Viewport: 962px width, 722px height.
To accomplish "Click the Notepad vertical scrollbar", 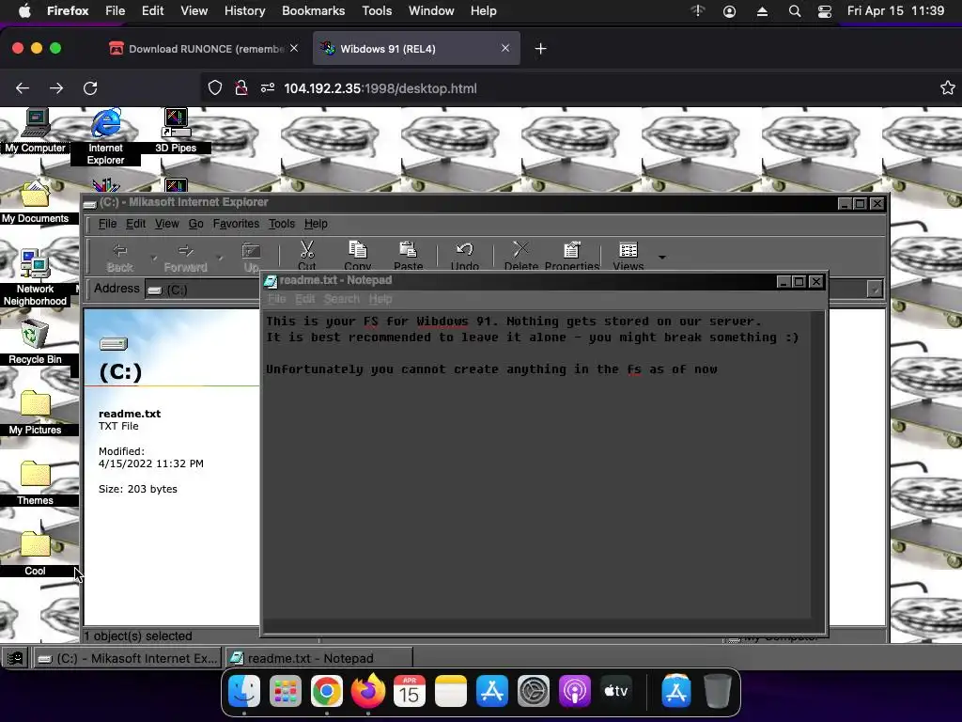I will pyautogui.click(x=818, y=464).
